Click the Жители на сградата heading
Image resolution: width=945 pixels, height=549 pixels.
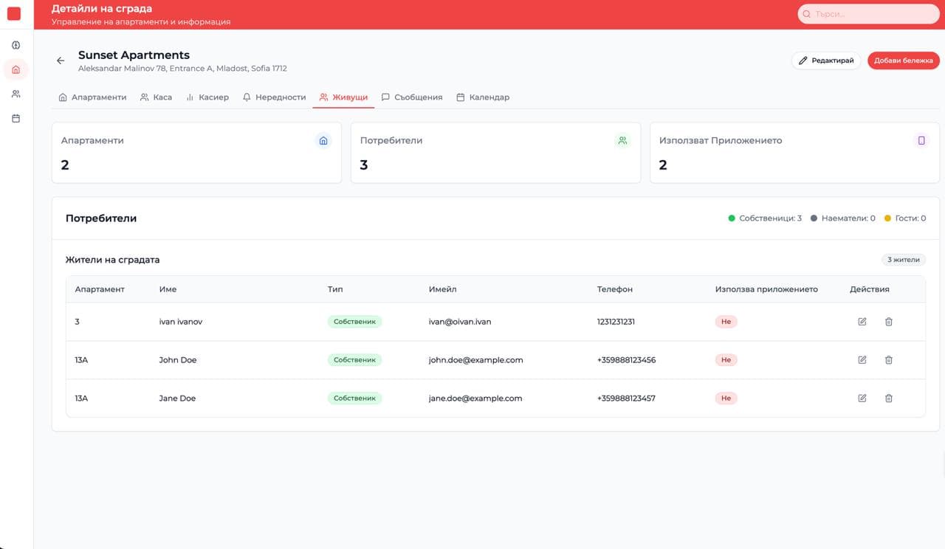112,260
